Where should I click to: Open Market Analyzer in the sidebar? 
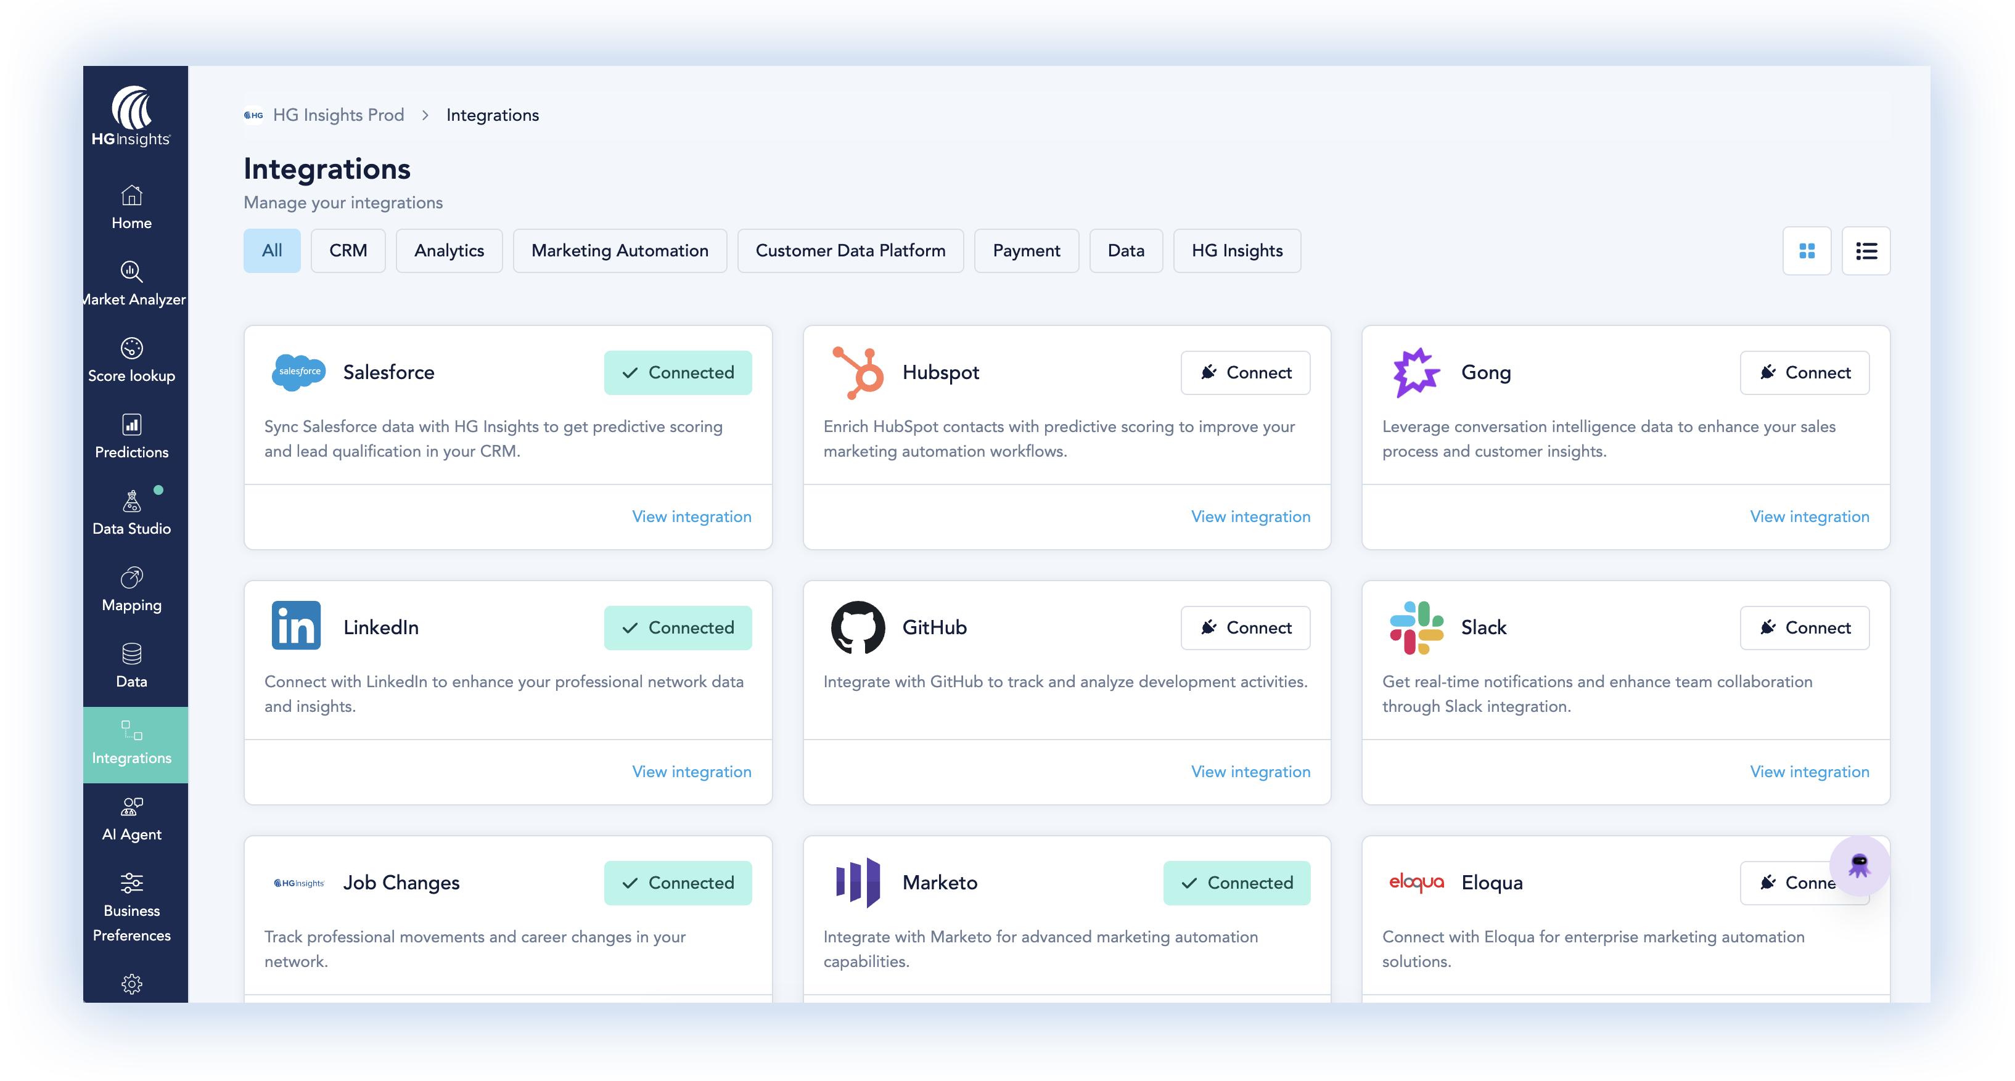(x=131, y=284)
